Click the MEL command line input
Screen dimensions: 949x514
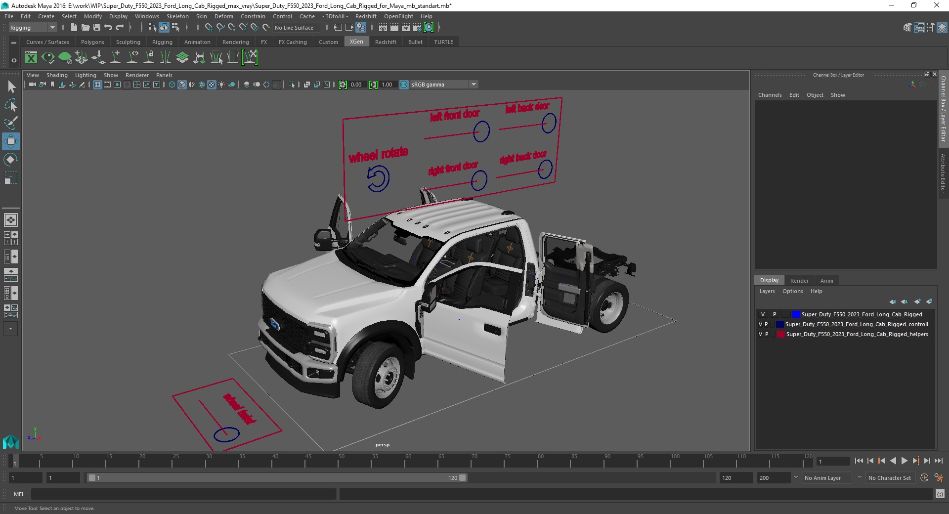pyautogui.click(x=184, y=494)
